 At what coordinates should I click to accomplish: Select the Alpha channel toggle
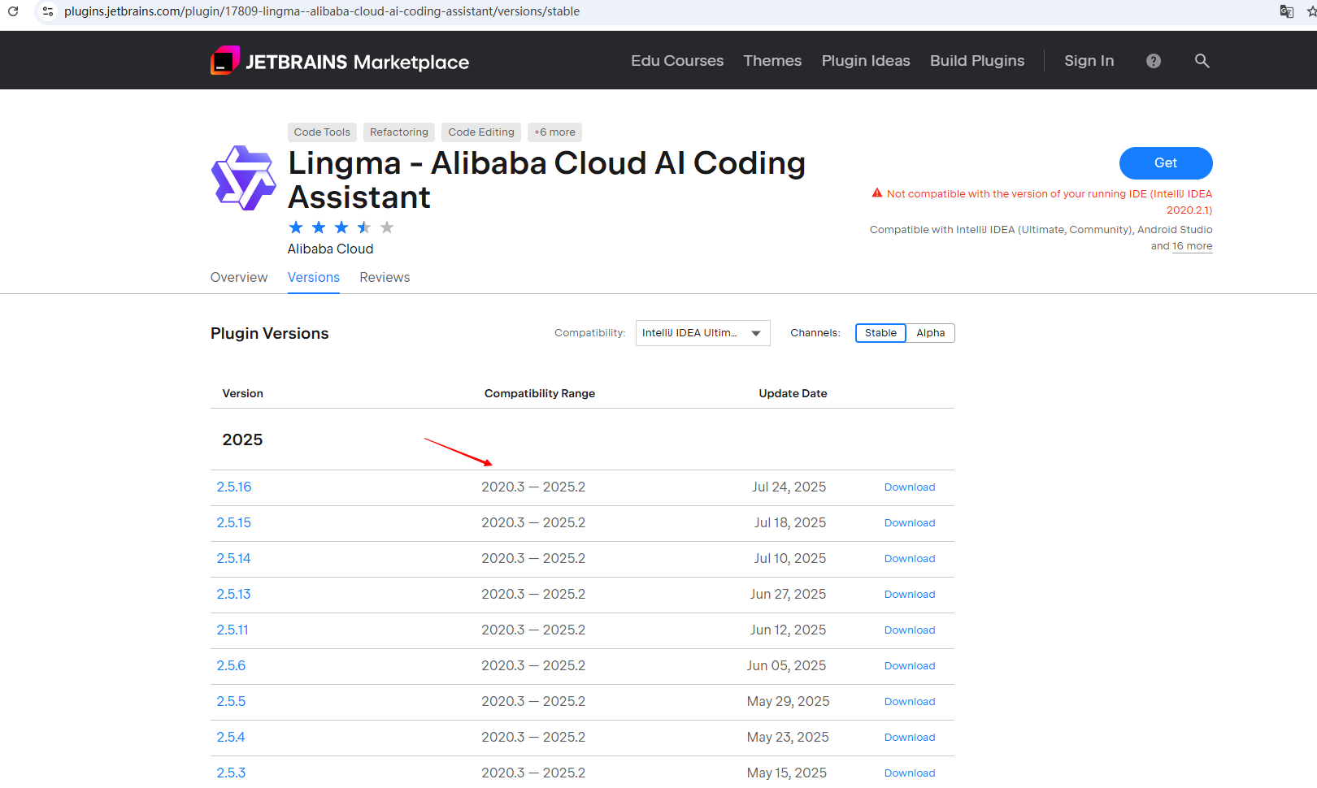931,333
